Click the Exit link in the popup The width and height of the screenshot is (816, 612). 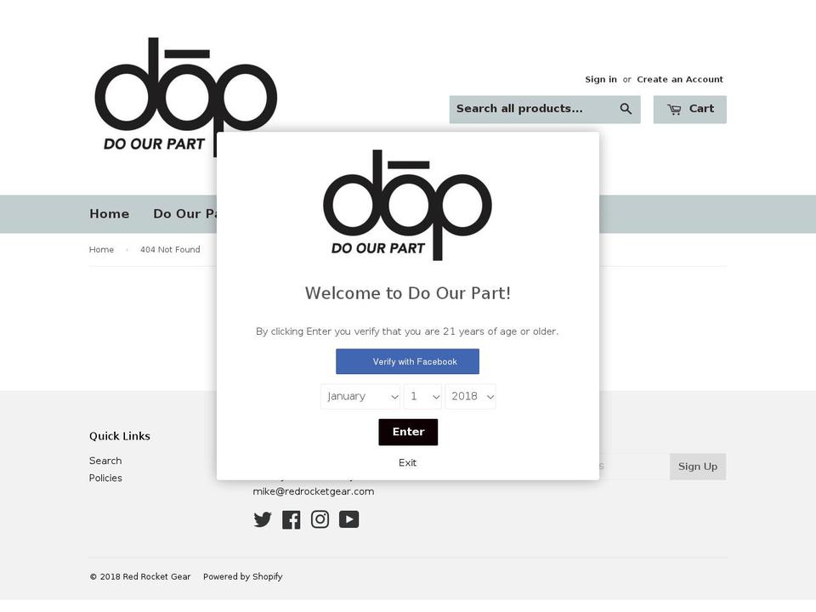click(407, 462)
